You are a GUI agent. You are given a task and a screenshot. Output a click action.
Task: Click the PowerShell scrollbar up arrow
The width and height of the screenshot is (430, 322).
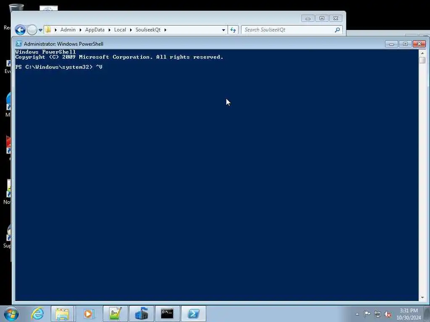click(422, 53)
